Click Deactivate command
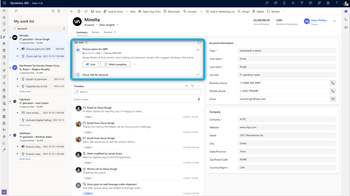The width and height of the screenshot is (350, 196). (x=172, y=12)
